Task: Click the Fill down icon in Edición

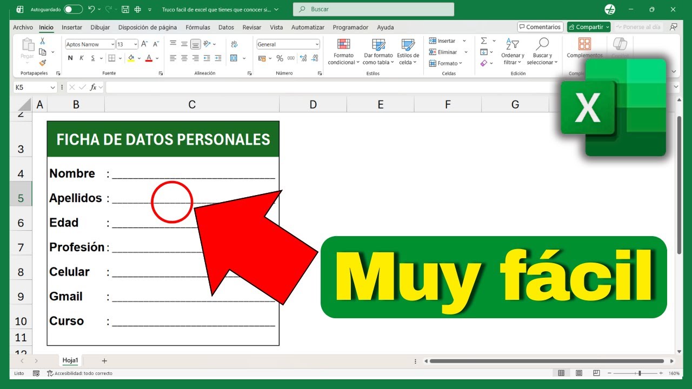Action: [x=484, y=52]
